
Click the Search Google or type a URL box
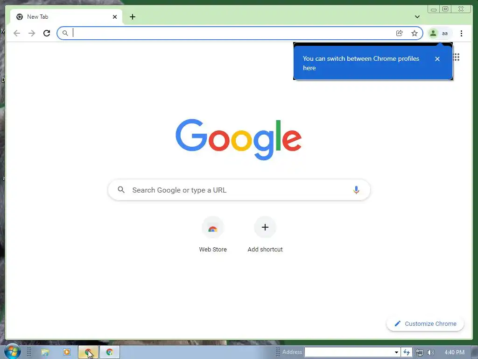click(239, 190)
